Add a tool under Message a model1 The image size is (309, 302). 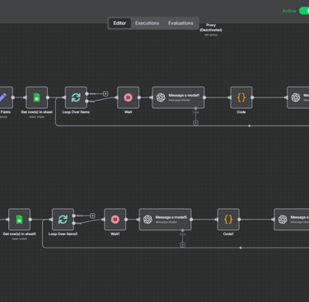[195, 123]
